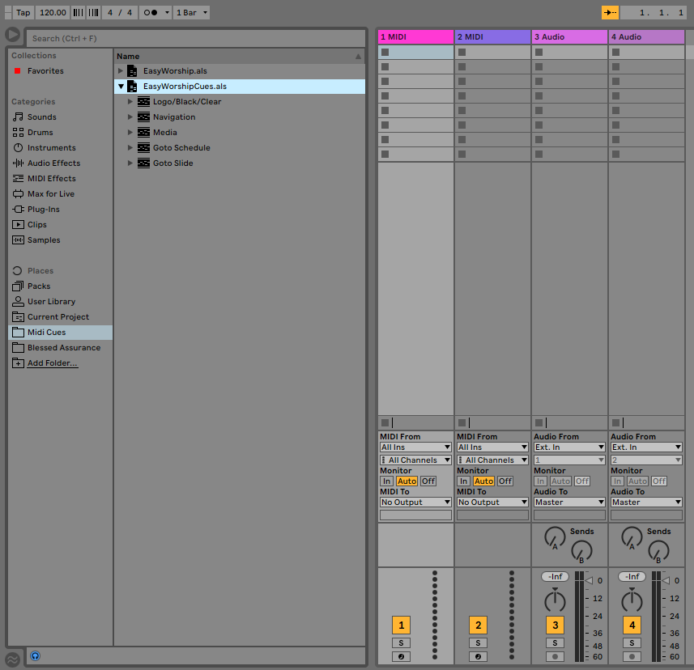Click the Add Folder... link
Image resolution: width=694 pixels, height=670 pixels.
52,363
